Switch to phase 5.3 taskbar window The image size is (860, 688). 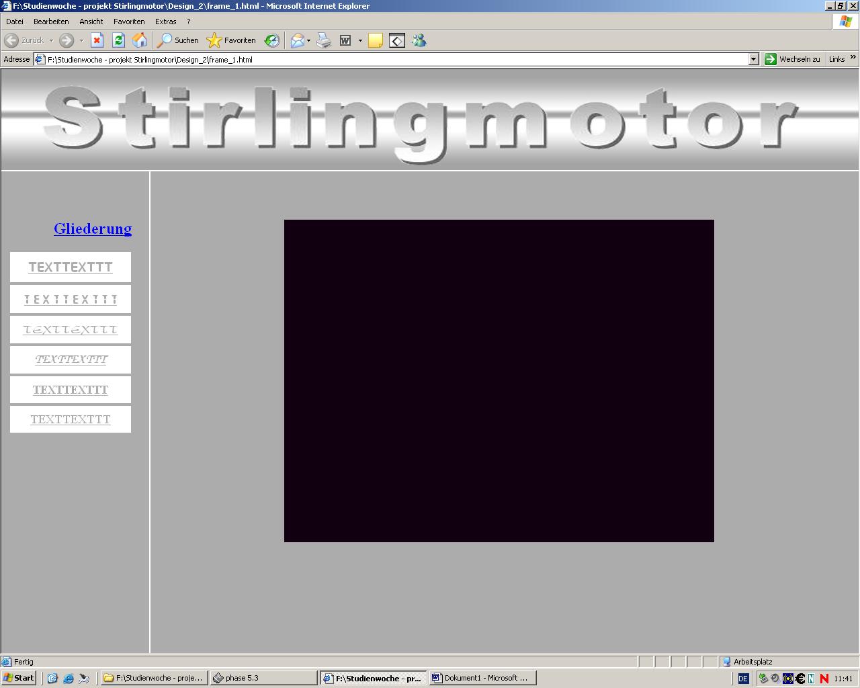254,678
